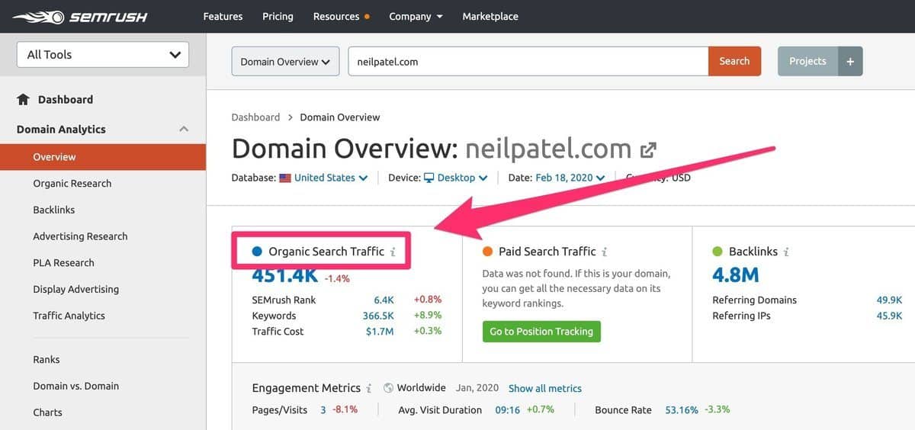Select Backlinks in the sidebar
Screen dimensions: 915x430
pyautogui.click(x=54, y=210)
